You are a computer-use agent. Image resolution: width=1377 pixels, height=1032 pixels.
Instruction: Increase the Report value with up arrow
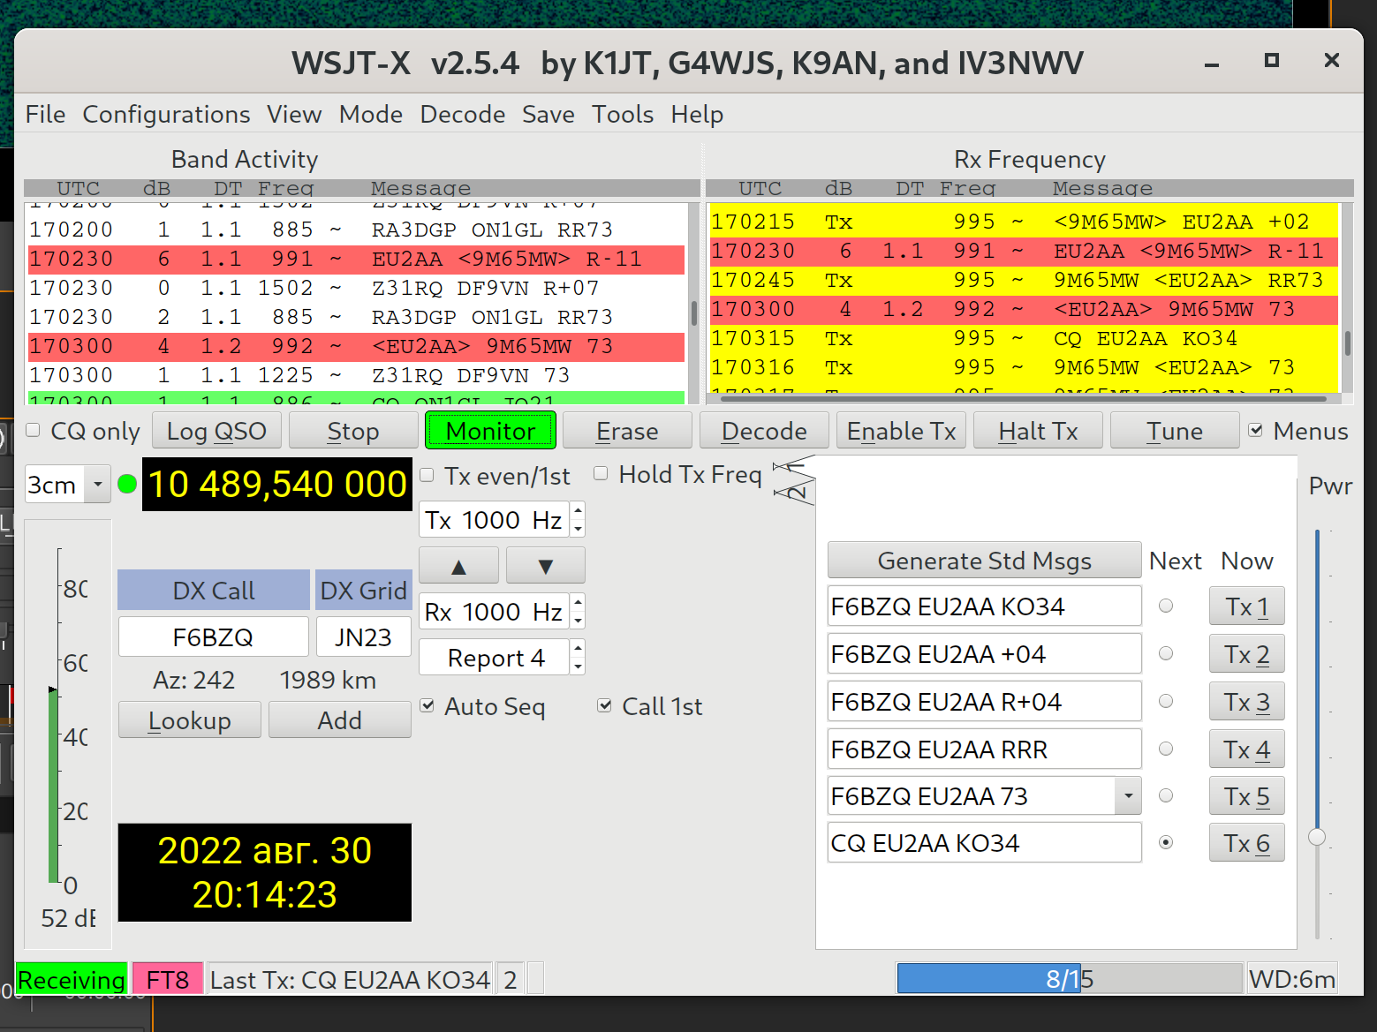click(x=578, y=649)
